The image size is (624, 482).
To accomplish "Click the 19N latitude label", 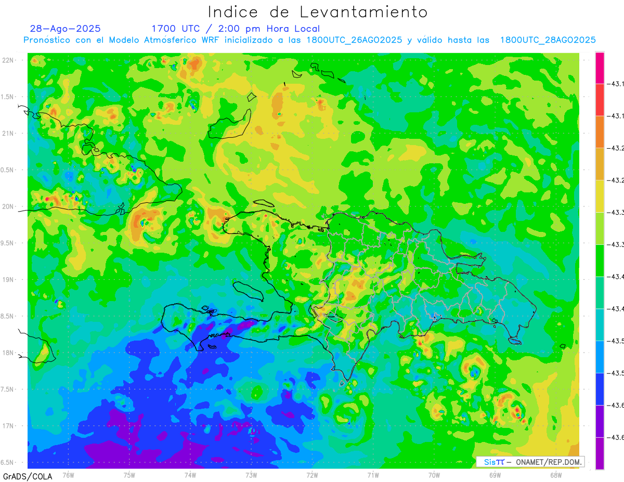I will tap(9, 280).
